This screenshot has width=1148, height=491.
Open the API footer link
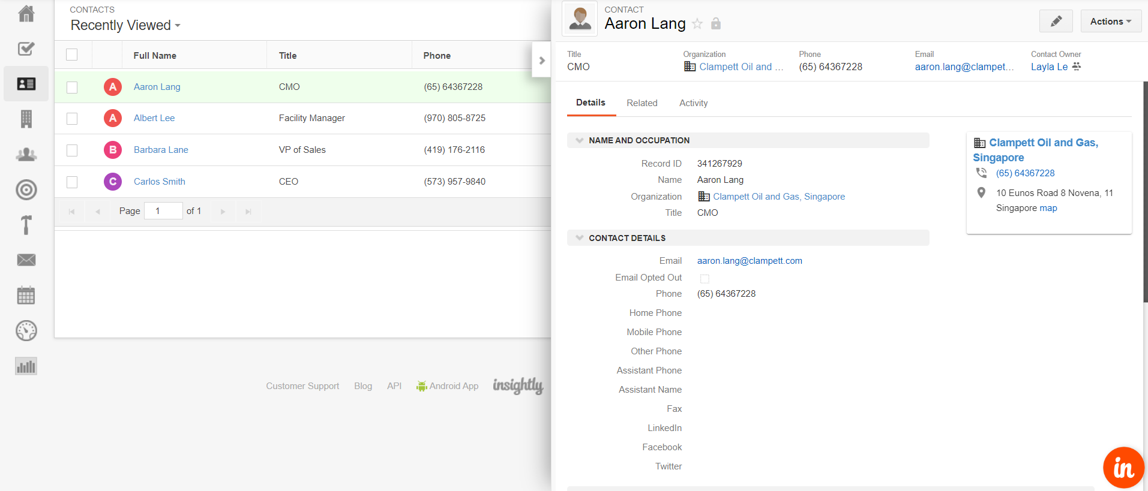[394, 386]
